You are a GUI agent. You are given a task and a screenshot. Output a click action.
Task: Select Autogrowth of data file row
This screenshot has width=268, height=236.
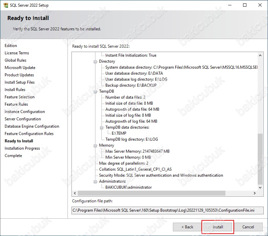pyautogui.click(x=132, y=109)
